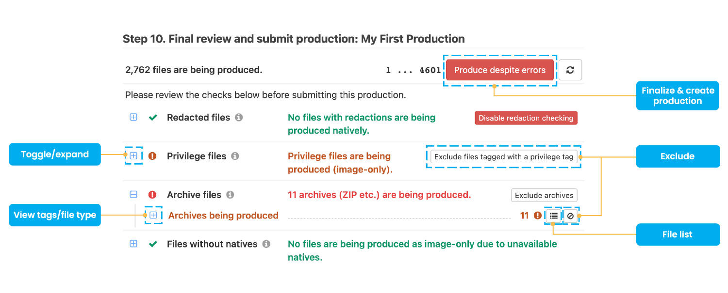Expand the Privilege files check

(x=133, y=156)
